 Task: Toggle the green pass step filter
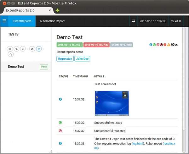154,45
